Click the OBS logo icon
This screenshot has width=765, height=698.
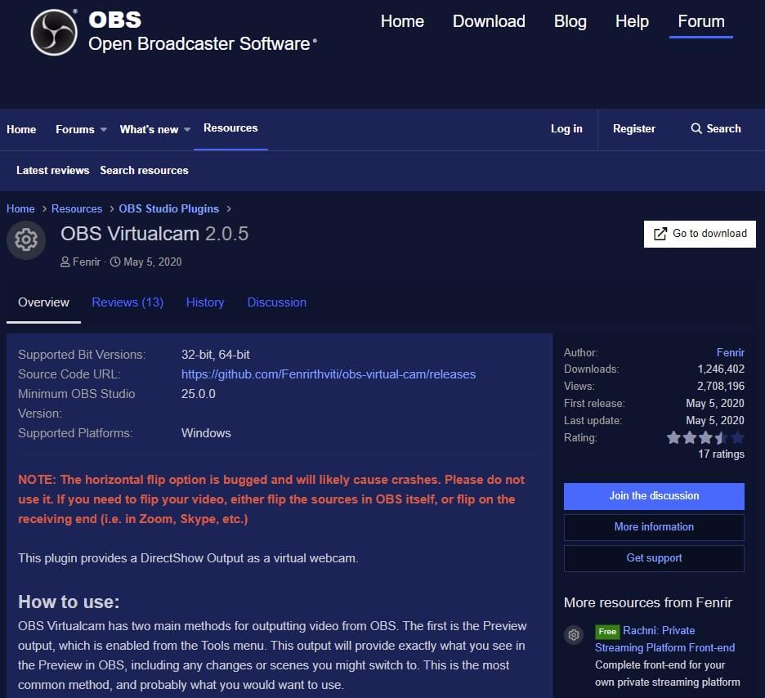[54, 33]
